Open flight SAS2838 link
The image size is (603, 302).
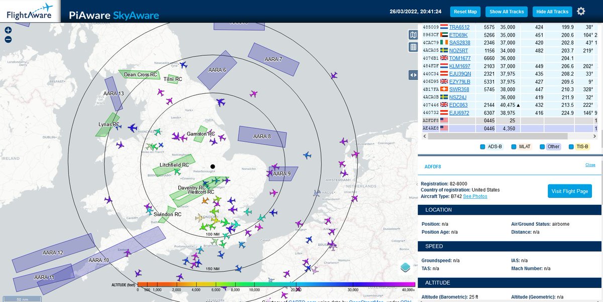459,43
